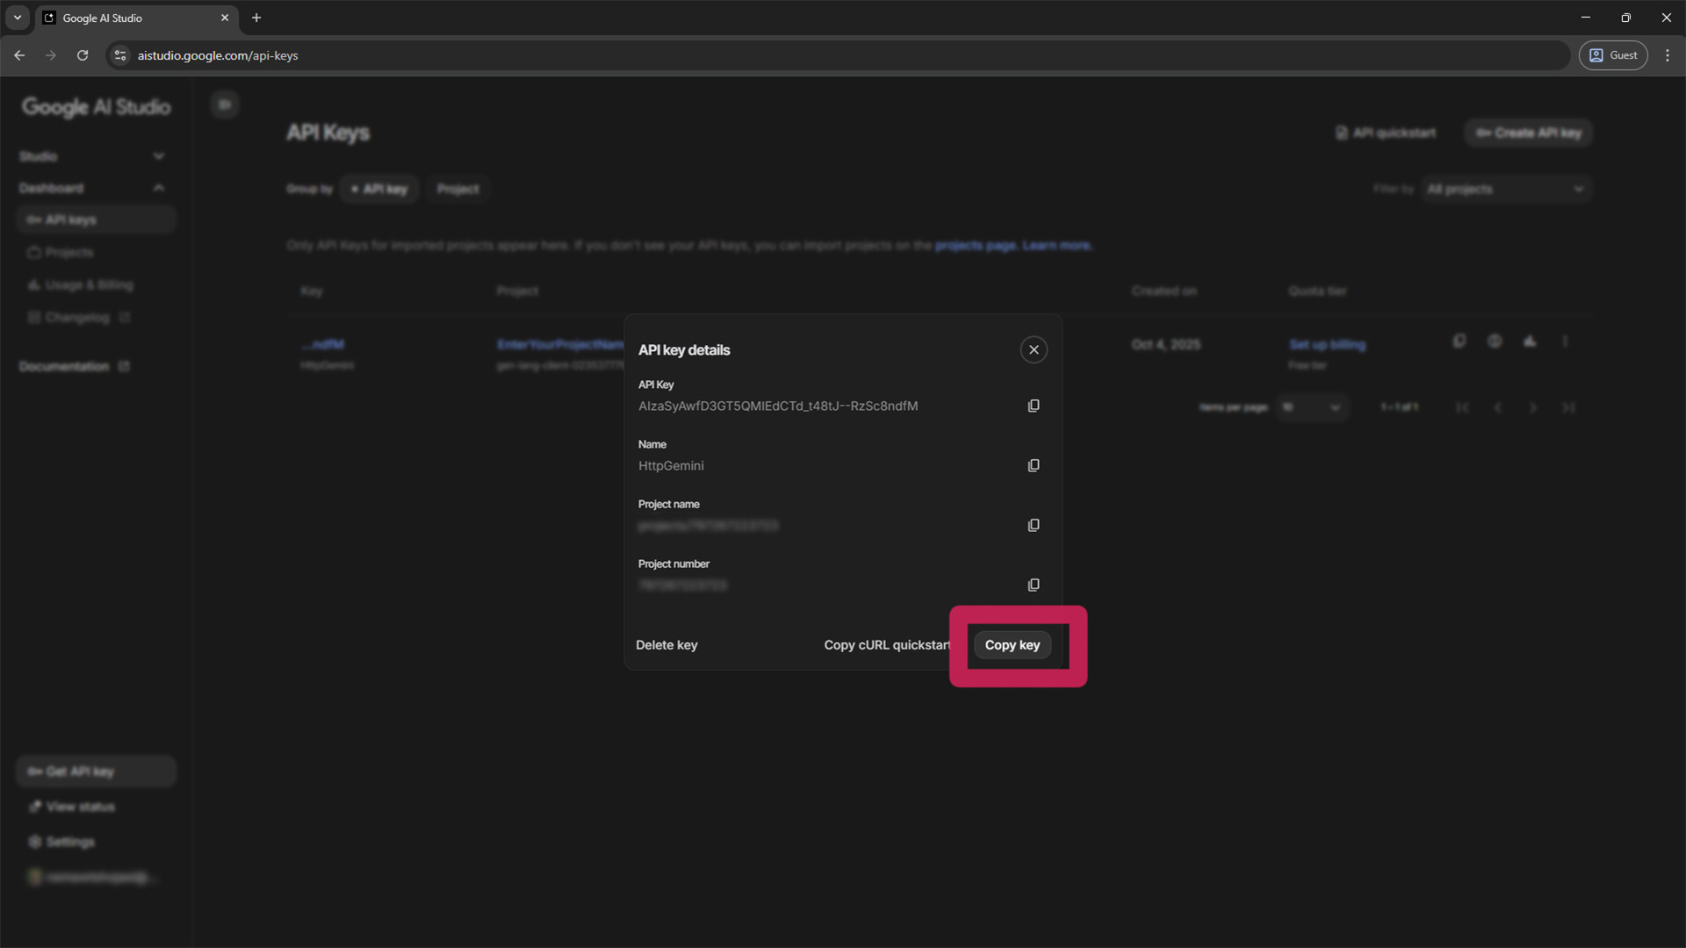Expand the Studio sidebar section
The height and width of the screenshot is (948, 1686).
point(92,156)
